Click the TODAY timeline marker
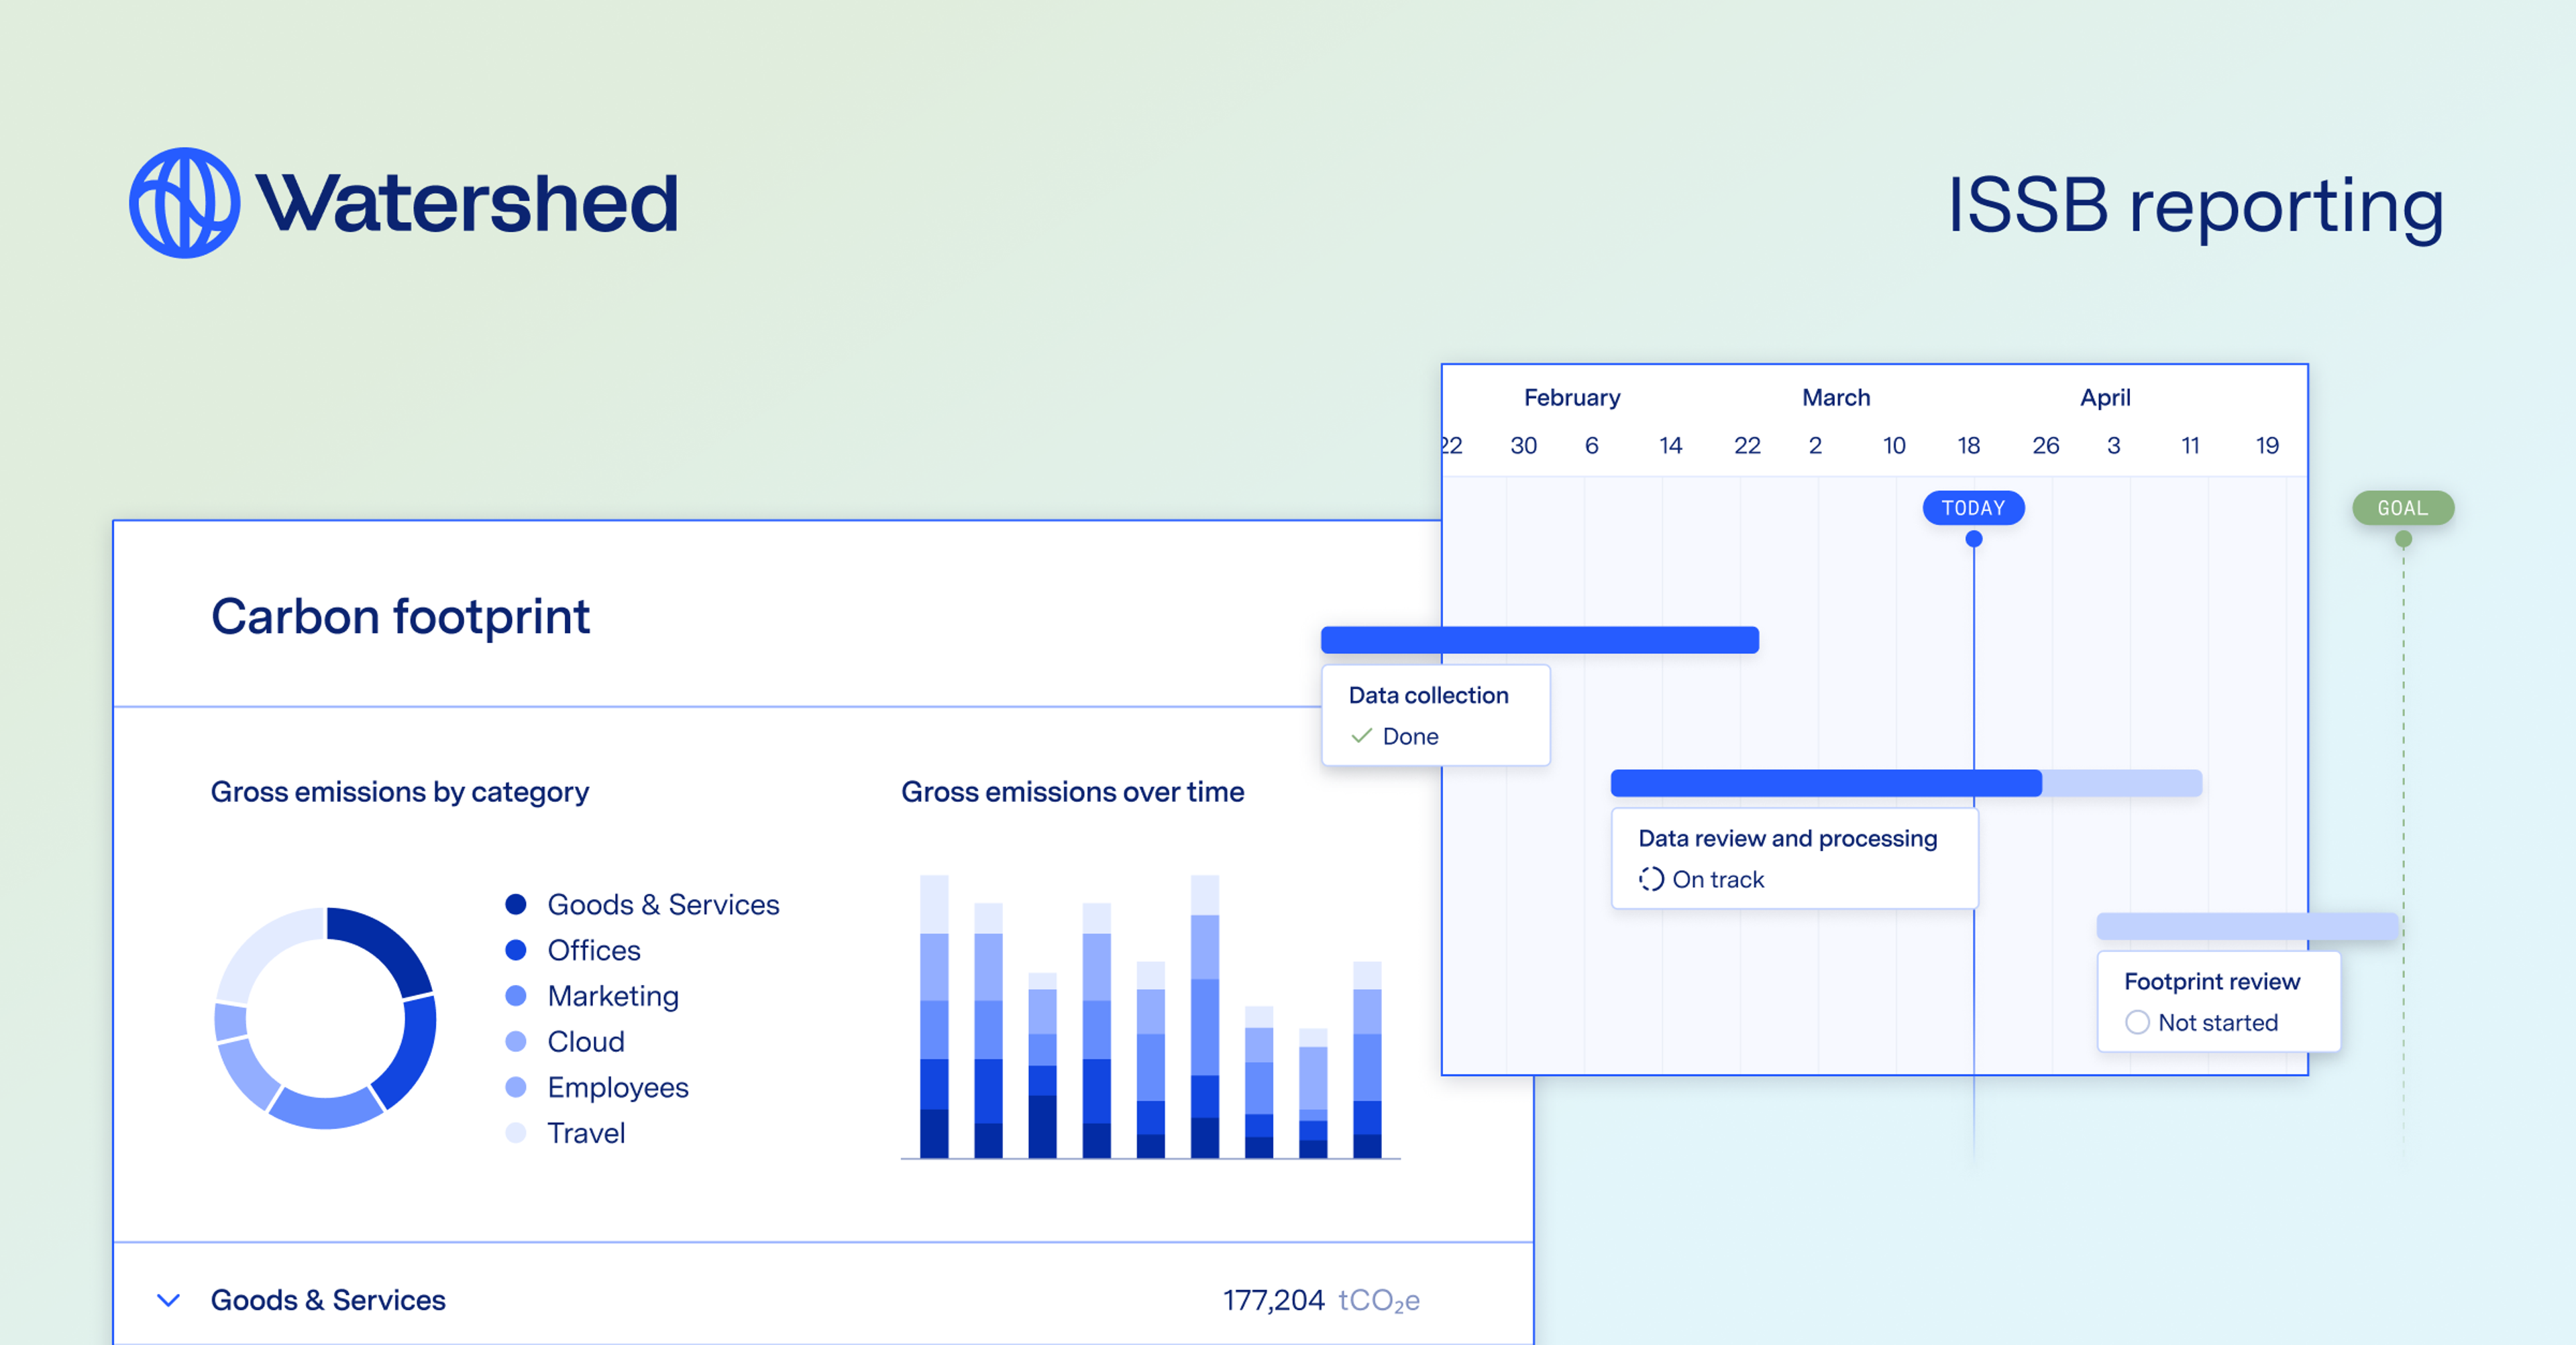This screenshot has width=2576, height=1345. point(1973,508)
